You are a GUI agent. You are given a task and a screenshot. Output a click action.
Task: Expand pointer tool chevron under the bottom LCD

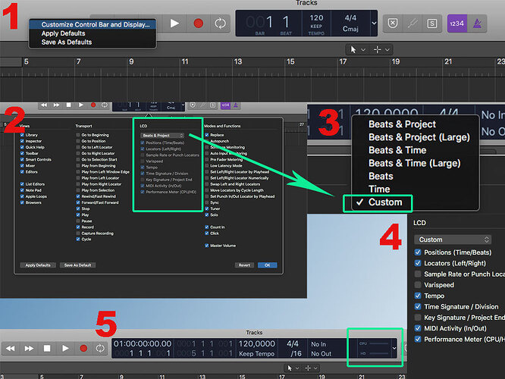pos(297,368)
